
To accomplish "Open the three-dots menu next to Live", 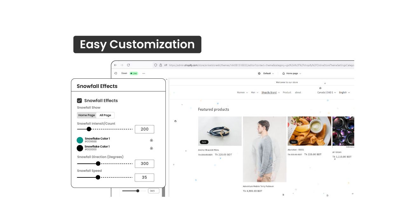I will (x=144, y=73).
